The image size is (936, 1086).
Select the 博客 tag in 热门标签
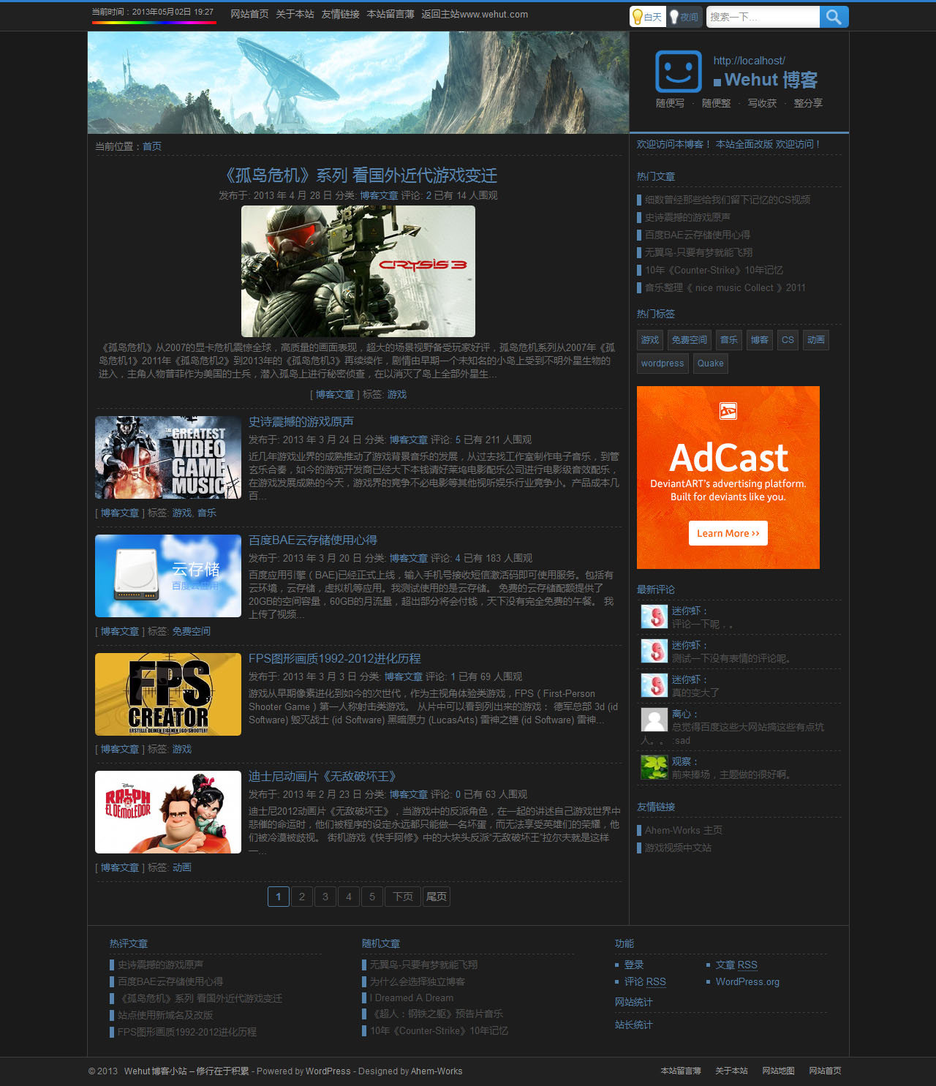760,340
